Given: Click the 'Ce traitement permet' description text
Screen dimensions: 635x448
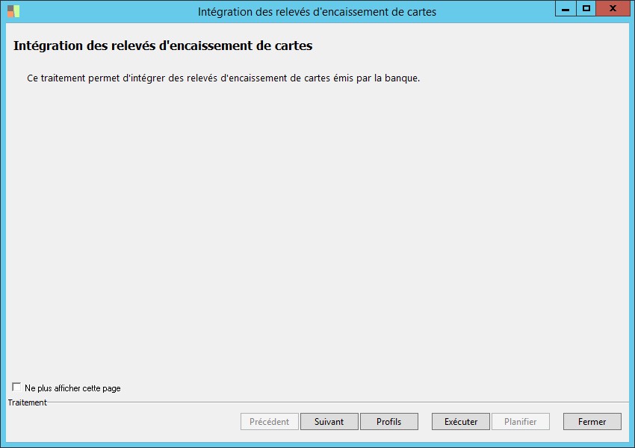Looking at the screenshot, I should 223,78.
